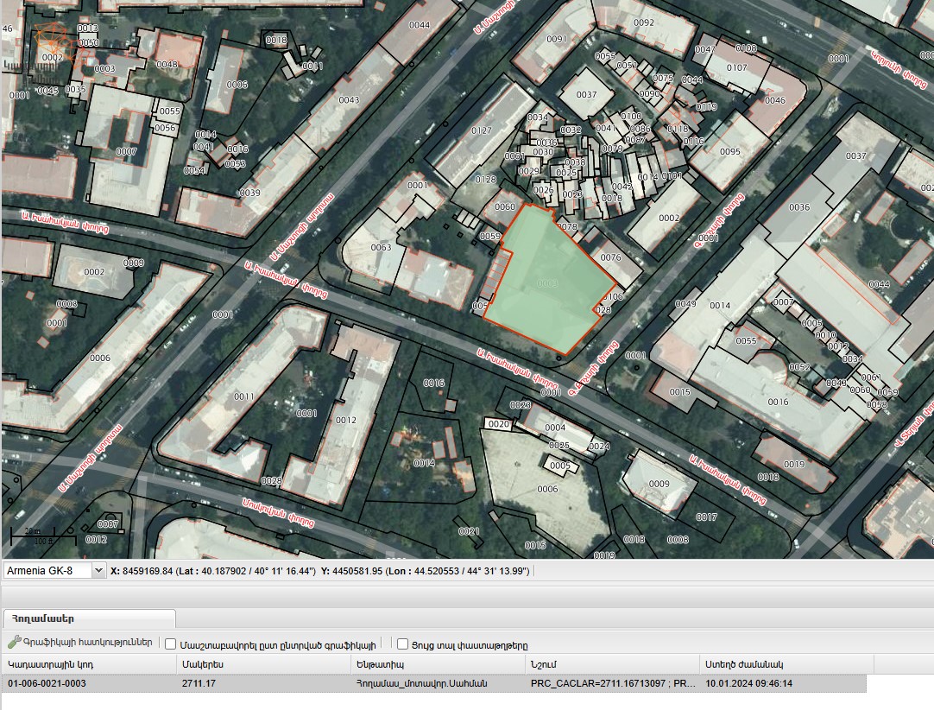Viewport: 934px width, 710px height.
Task: Select parcel 0127 on the map
Action: [x=482, y=130]
